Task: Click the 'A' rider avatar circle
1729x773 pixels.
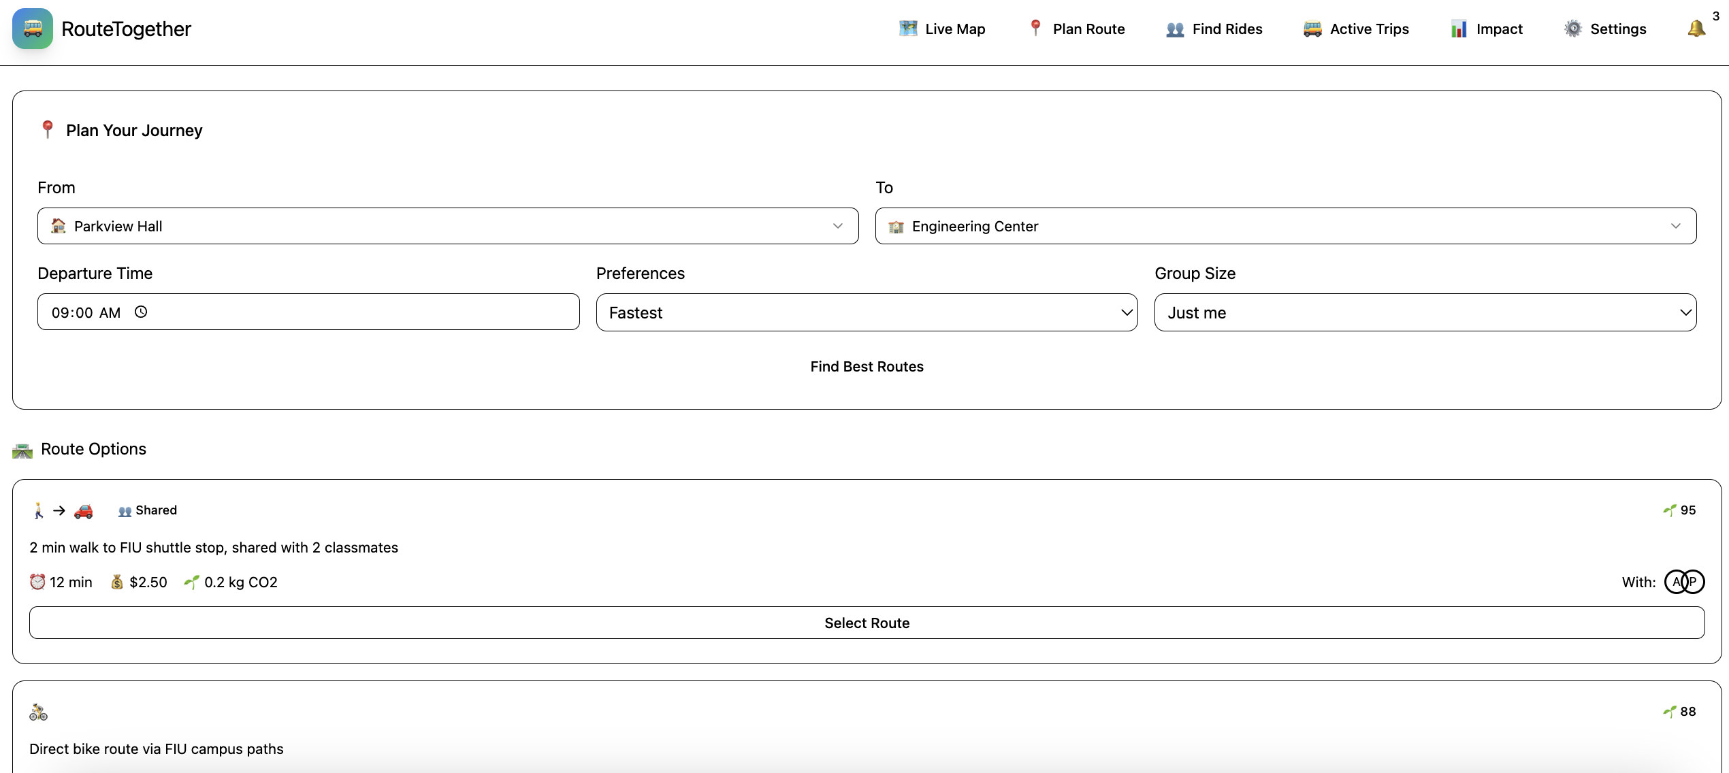Action: (1676, 582)
